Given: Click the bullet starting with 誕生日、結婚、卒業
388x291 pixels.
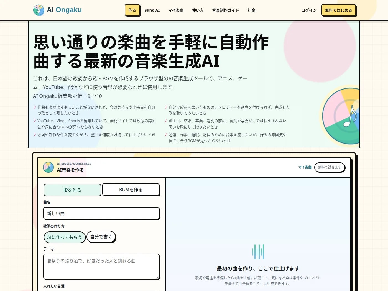Looking at the screenshot, I should 226,124.
